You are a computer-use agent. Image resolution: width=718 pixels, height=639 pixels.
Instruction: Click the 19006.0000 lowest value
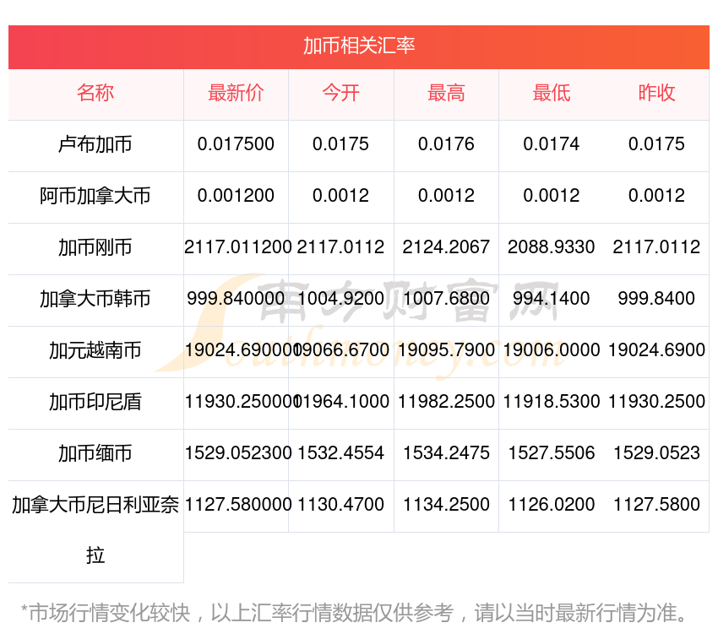[x=552, y=350]
